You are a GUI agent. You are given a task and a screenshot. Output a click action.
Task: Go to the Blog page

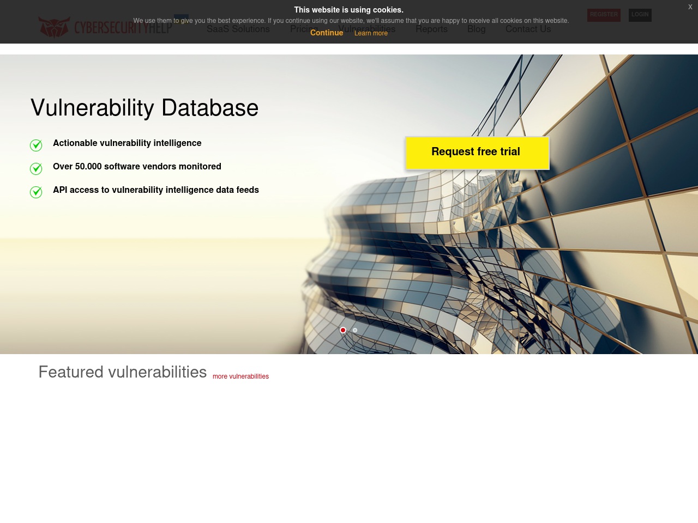(476, 29)
